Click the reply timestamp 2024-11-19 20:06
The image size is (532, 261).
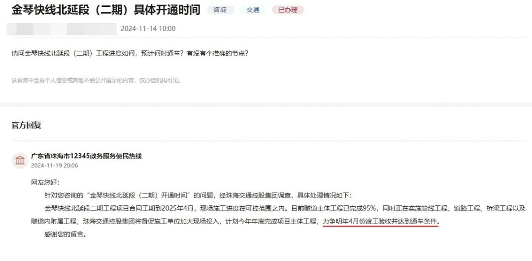click(54, 165)
